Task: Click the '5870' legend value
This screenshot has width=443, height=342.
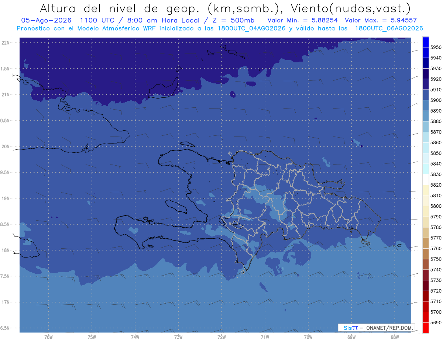Action: pyautogui.click(x=436, y=132)
